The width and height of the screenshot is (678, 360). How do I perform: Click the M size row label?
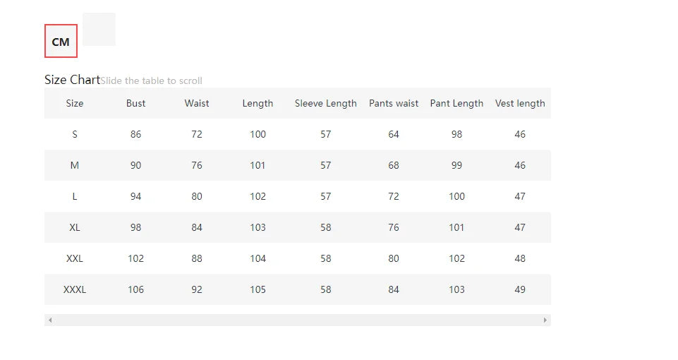[x=75, y=165]
